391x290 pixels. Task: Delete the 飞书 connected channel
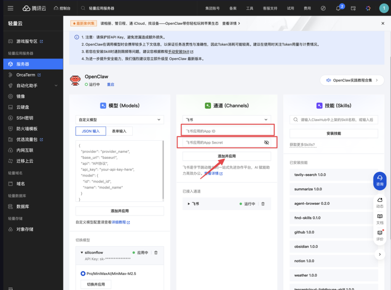click(263, 204)
